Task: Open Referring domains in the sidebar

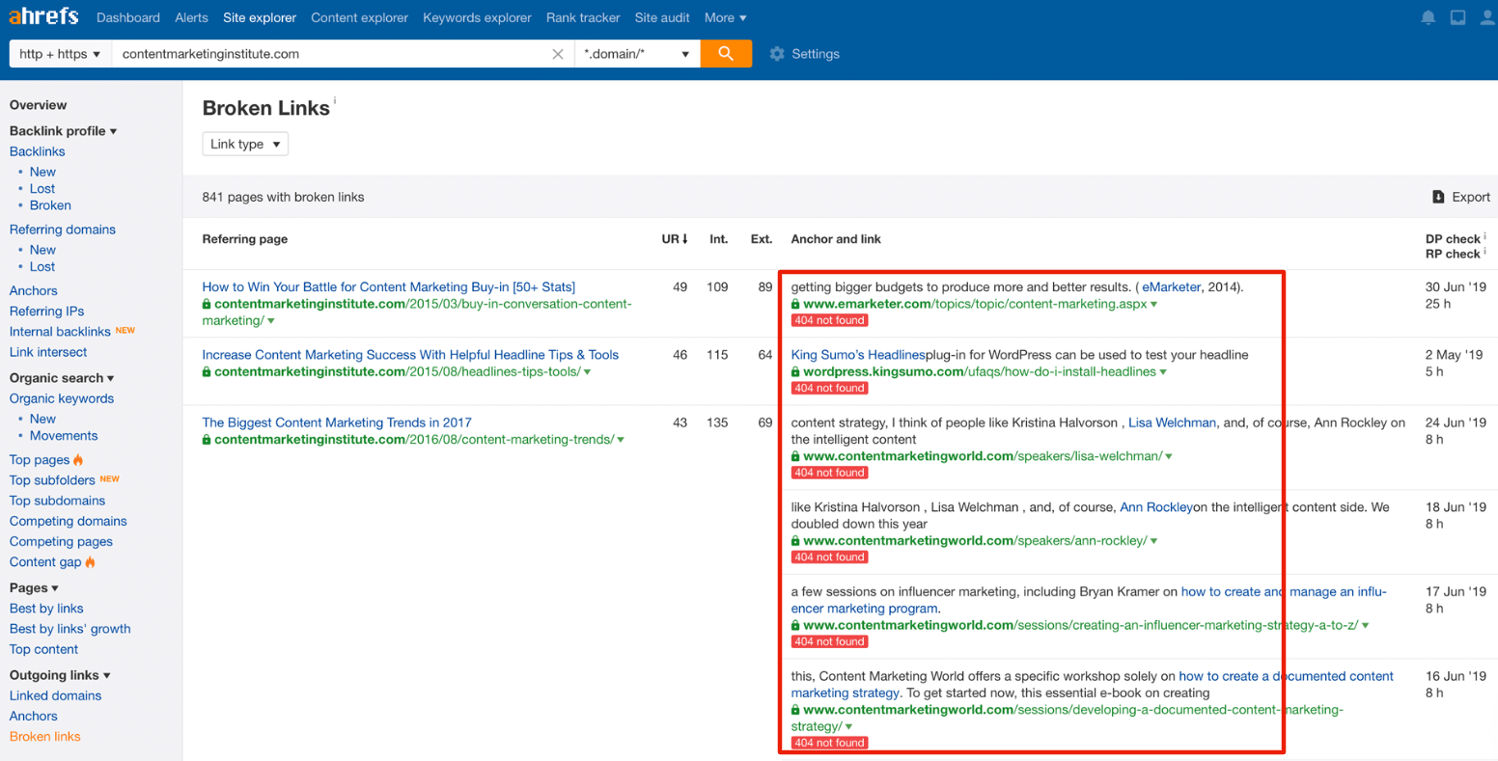Action: [63, 230]
